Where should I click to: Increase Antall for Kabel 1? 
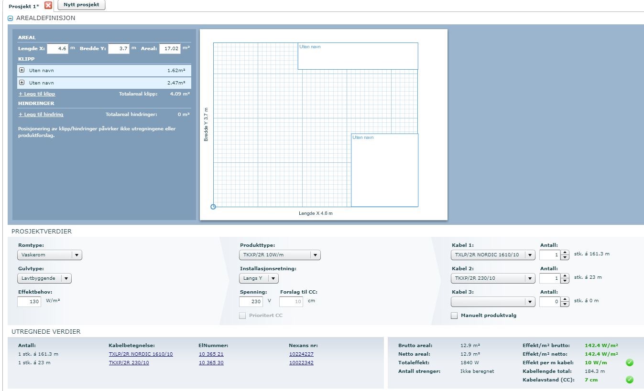[x=565, y=253]
